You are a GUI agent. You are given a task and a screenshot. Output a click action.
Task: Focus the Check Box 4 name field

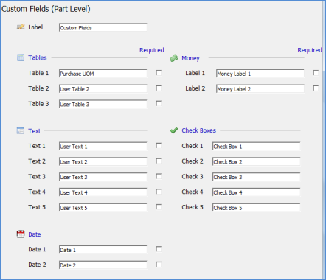(257, 192)
